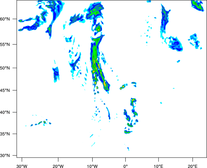Click the 20°E longitude label
Image resolution: width=207 pixels, height=168 pixels.
pos(193,166)
